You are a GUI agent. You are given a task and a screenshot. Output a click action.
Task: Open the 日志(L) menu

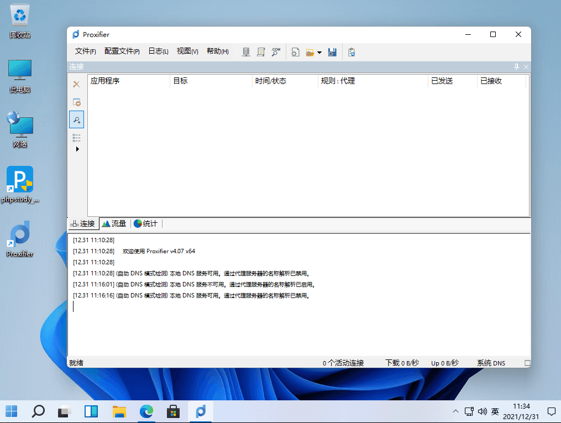(x=158, y=51)
